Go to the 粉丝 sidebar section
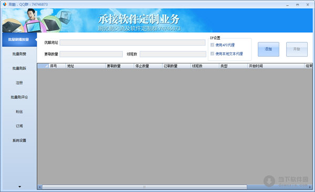 click(19, 111)
